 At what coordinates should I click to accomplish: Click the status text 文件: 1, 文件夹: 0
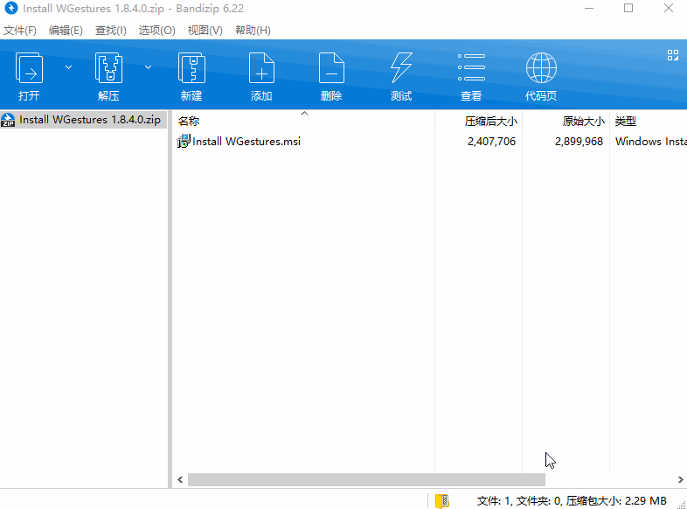(519, 500)
